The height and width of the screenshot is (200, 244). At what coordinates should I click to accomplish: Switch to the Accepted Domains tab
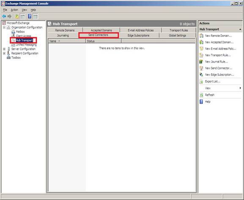(x=101, y=30)
